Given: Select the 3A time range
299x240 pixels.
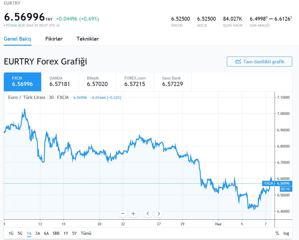Looking at the screenshot, I should 38,233.
